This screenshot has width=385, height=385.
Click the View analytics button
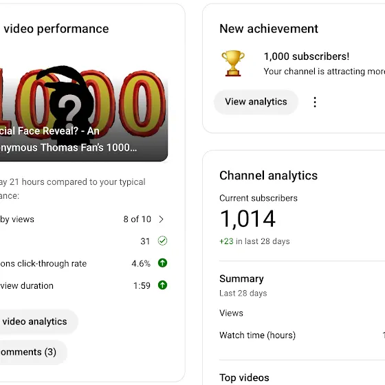256,102
